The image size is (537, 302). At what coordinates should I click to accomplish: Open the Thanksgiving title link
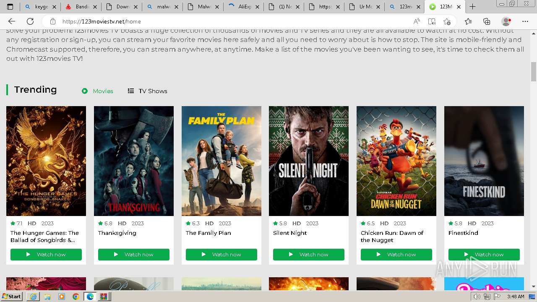tap(117, 233)
